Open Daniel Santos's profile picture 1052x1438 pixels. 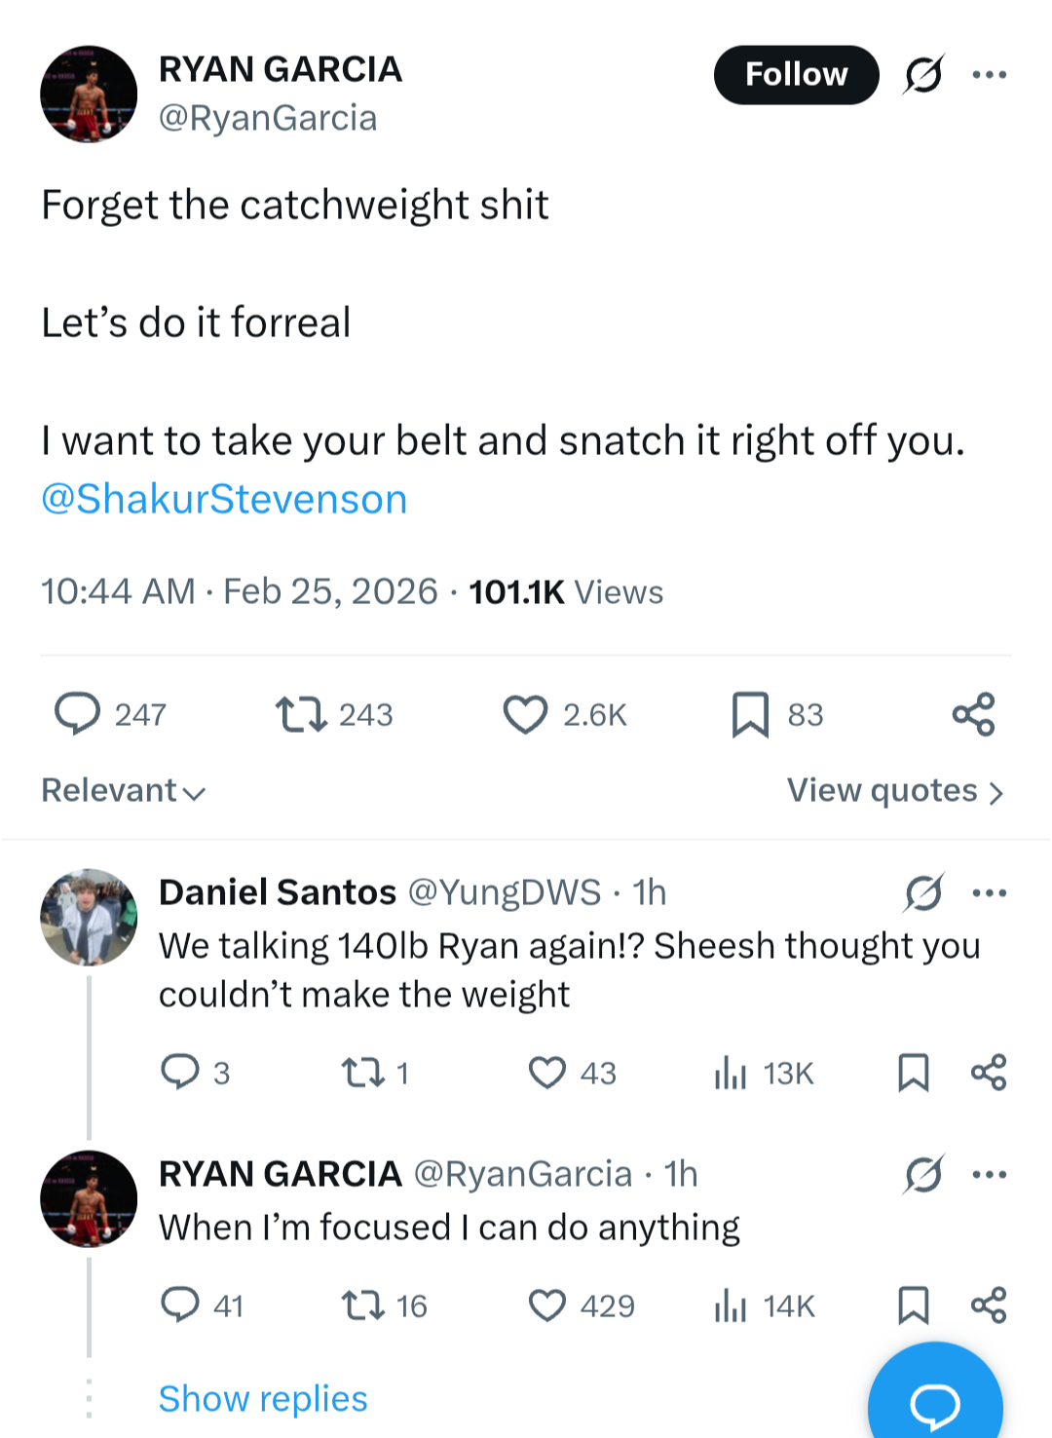coord(89,917)
